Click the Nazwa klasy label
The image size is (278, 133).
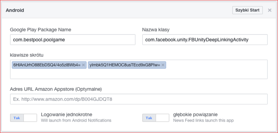[156, 29]
